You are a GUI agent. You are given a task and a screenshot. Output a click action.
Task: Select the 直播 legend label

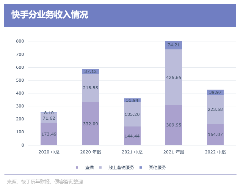tap(89, 167)
